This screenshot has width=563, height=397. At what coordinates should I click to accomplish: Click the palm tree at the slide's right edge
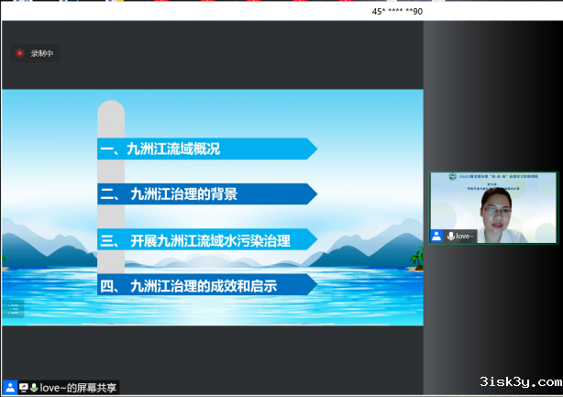pyautogui.click(x=417, y=261)
